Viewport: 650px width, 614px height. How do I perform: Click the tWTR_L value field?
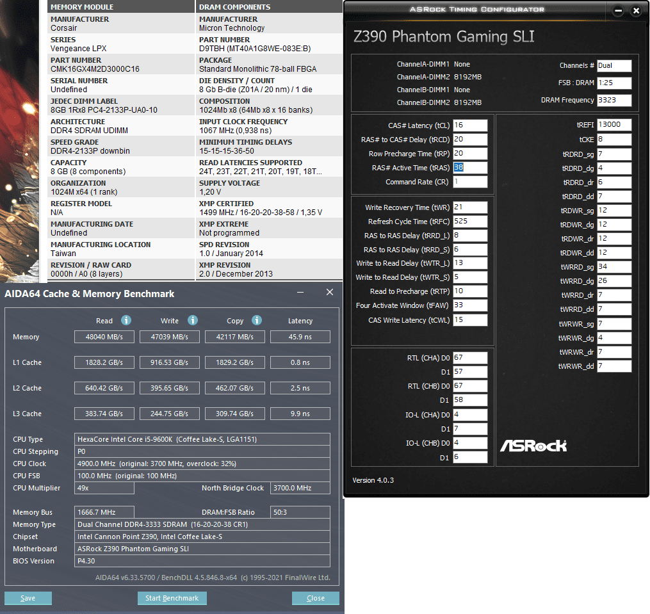470,263
